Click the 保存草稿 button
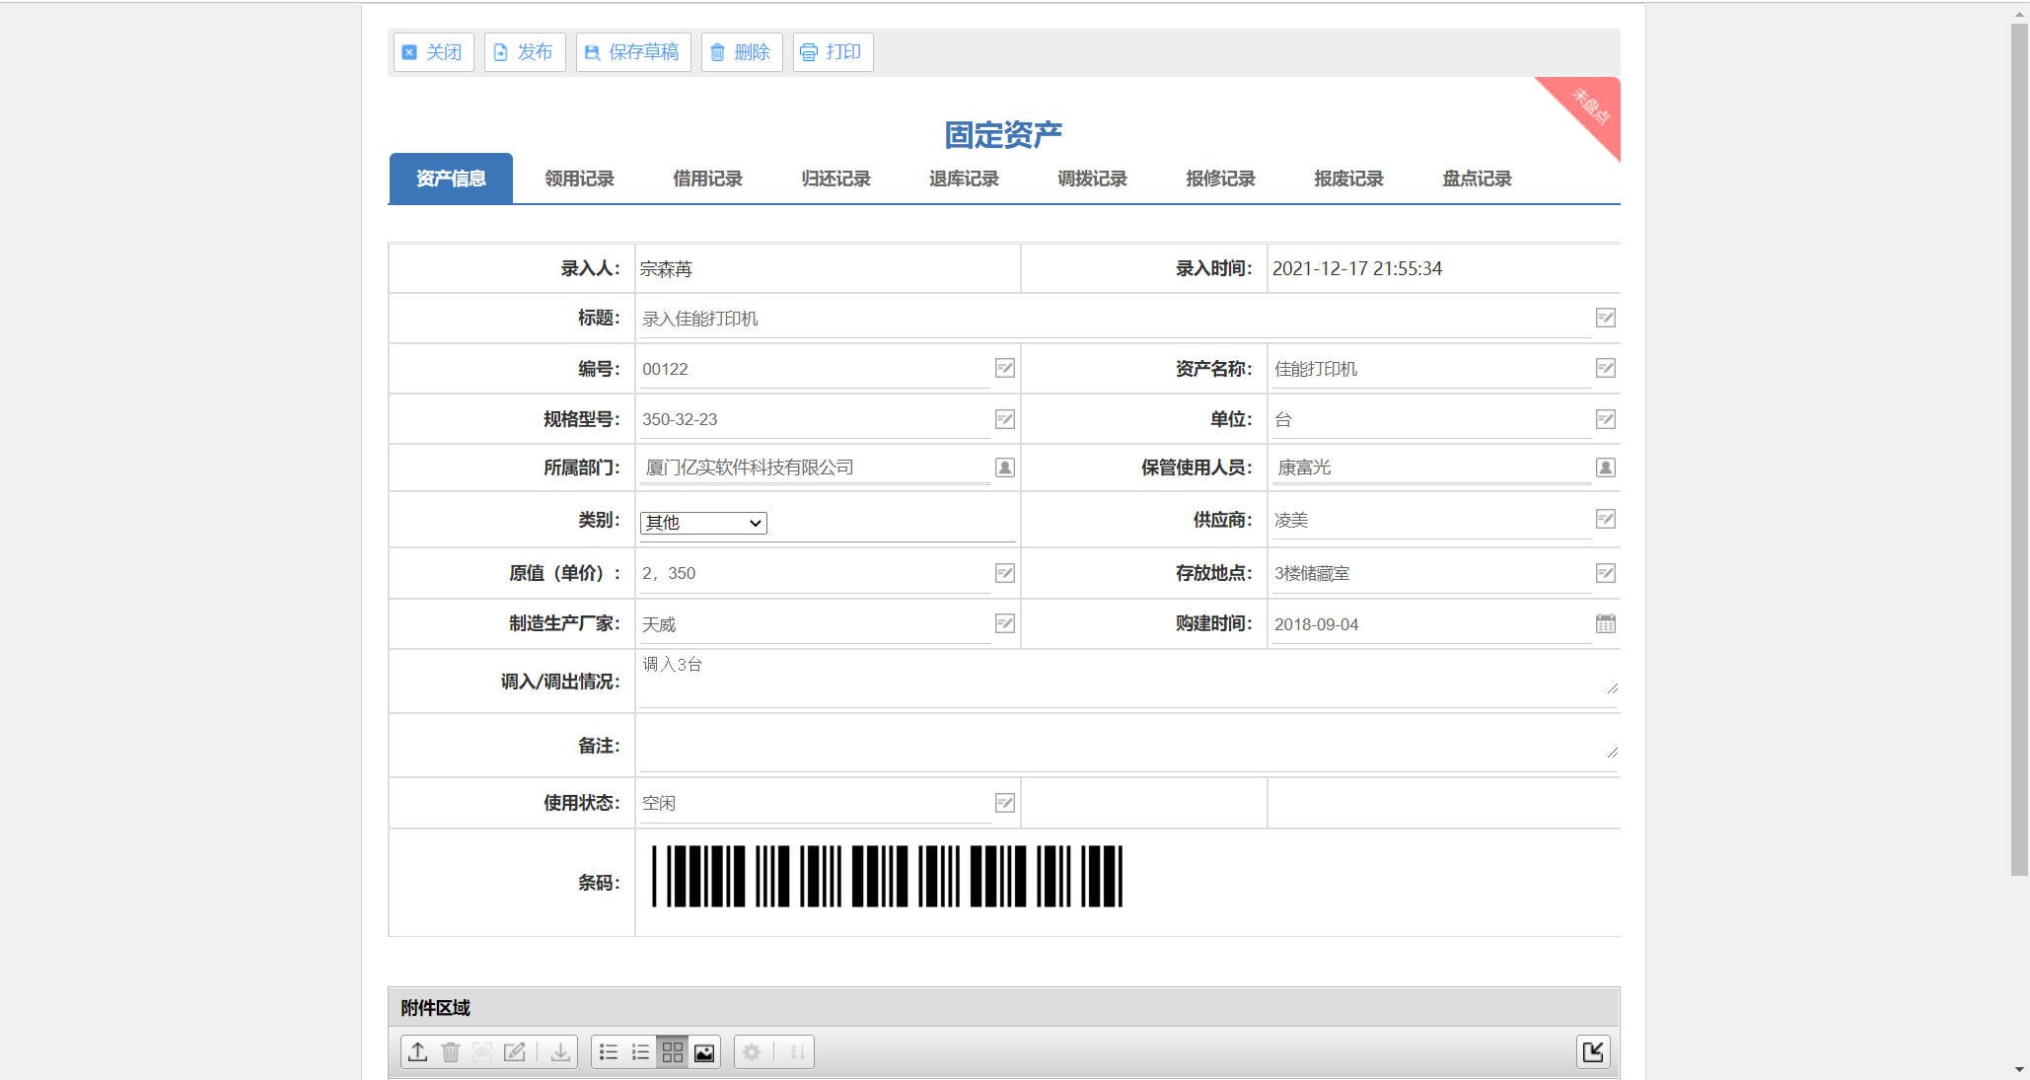The image size is (2030, 1080). coord(633,52)
